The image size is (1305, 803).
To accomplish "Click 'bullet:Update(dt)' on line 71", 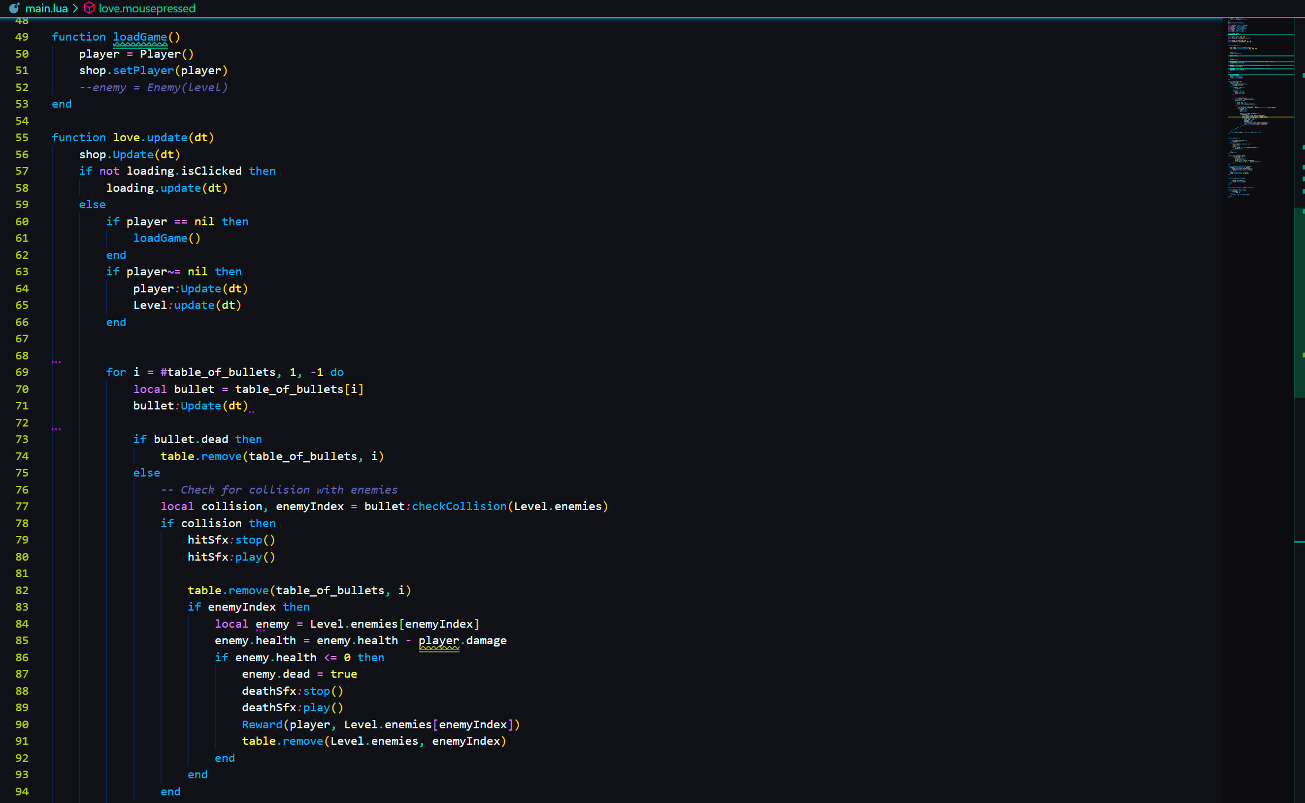I will coord(191,406).
